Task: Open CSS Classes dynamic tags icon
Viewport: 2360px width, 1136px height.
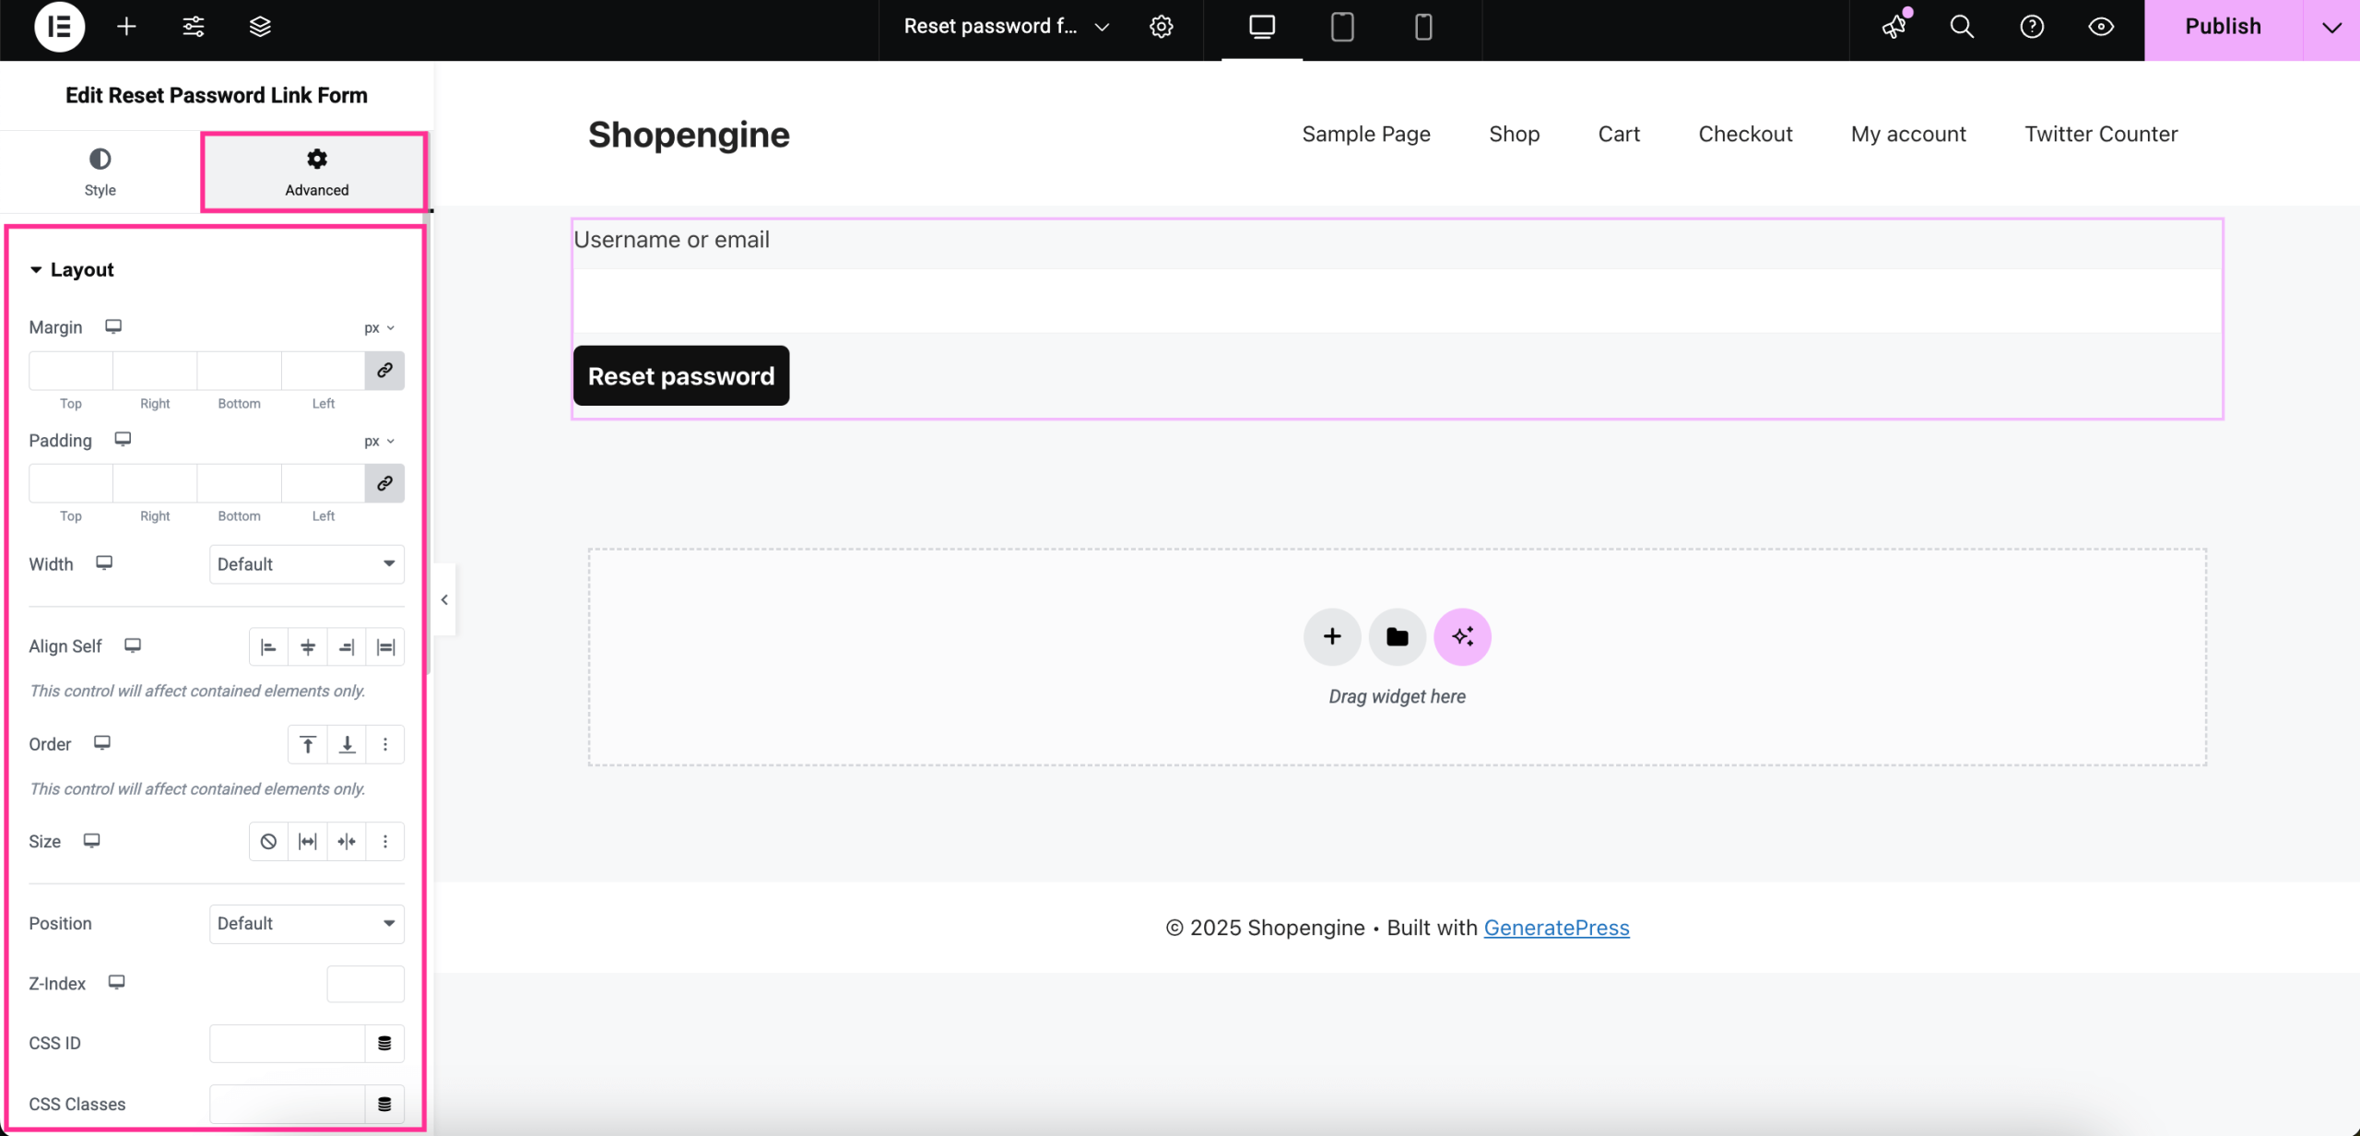Action: (384, 1104)
